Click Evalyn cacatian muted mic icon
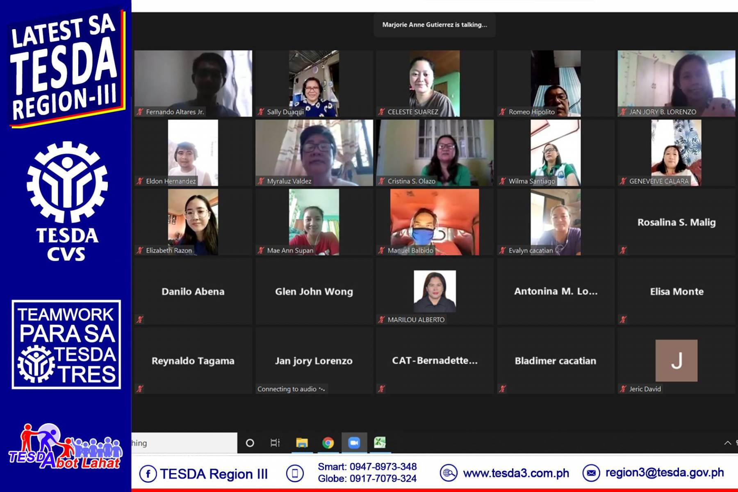This screenshot has height=492, width=738. click(x=503, y=250)
